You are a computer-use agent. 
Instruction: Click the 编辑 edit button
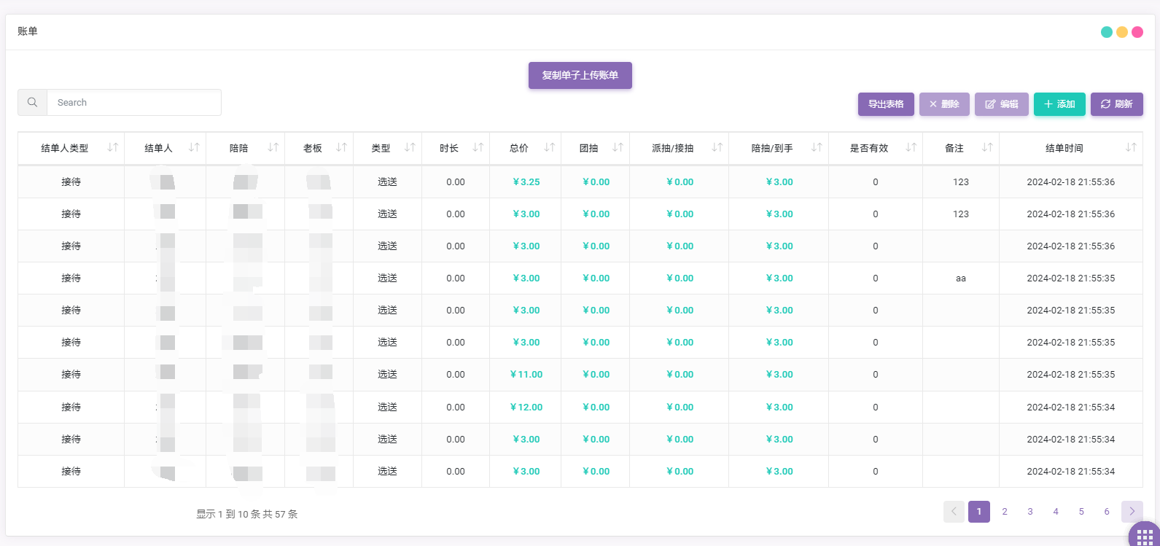(x=1002, y=104)
